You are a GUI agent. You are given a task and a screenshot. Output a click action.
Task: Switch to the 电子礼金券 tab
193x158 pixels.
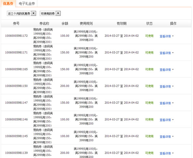(x=27, y=4)
